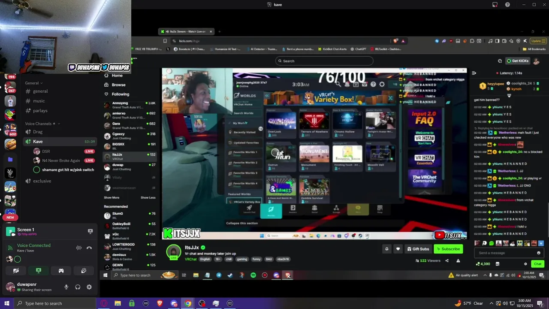Viewport: 549px width, 309px height.
Task: Collapse the Kick chat panel
Action: click(474, 73)
